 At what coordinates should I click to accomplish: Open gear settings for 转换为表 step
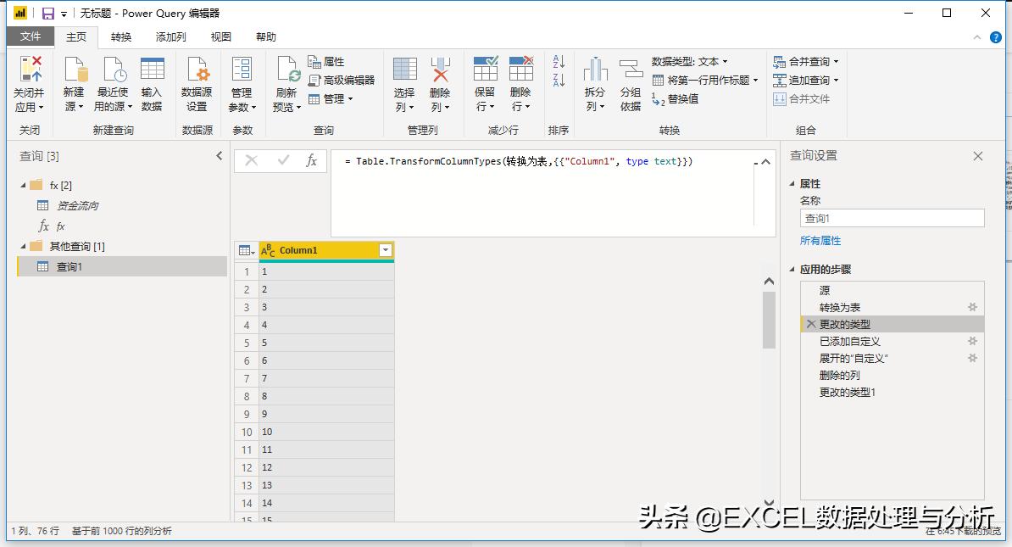[x=972, y=307]
